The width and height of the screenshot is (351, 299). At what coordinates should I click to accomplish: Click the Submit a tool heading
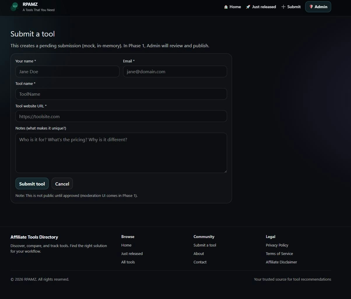33,34
